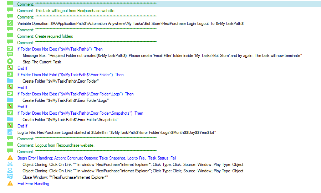This screenshot has height=193, width=321.
Task: Click End If icon after Stop The Current Task
Action: pos(10,68)
